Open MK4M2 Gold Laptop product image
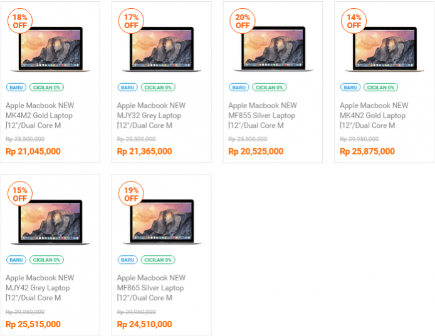 tap(51, 49)
